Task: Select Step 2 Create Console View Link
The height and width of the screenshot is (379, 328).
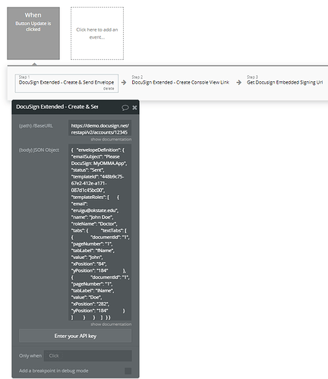Action: pyautogui.click(x=180, y=81)
